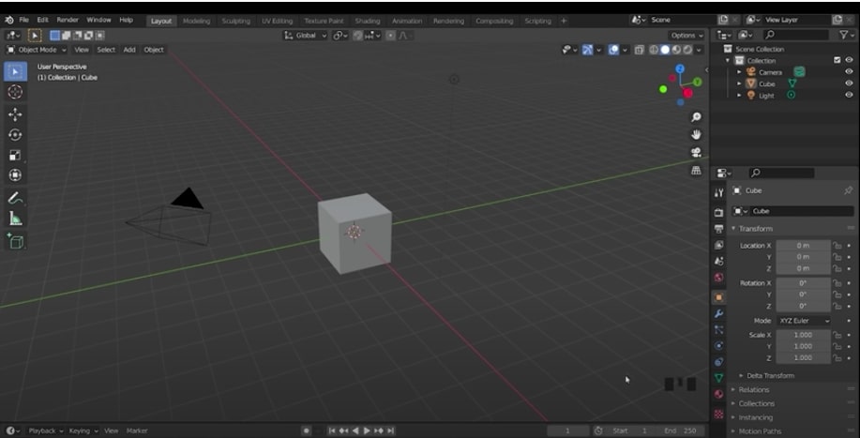The width and height of the screenshot is (860, 438).
Task: Switch to Rendered viewport shading
Action: 687,50
